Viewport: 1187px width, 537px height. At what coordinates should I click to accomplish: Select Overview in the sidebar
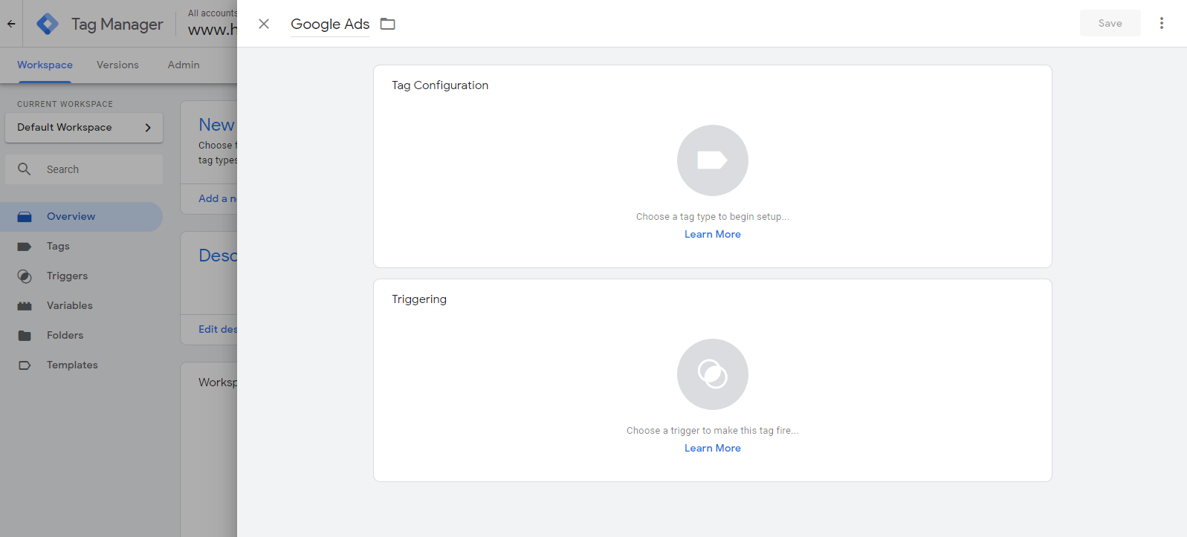click(81, 217)
